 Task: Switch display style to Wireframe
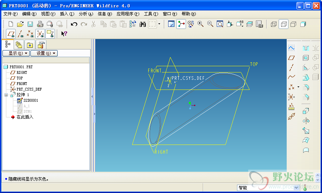tap(274, 24)
